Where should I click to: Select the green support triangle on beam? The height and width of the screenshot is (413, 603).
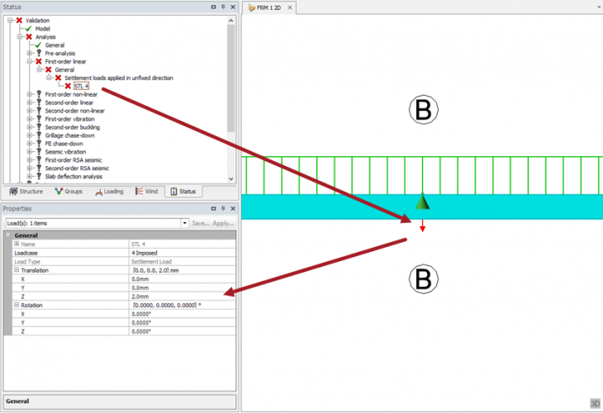[x=422, y=202]
